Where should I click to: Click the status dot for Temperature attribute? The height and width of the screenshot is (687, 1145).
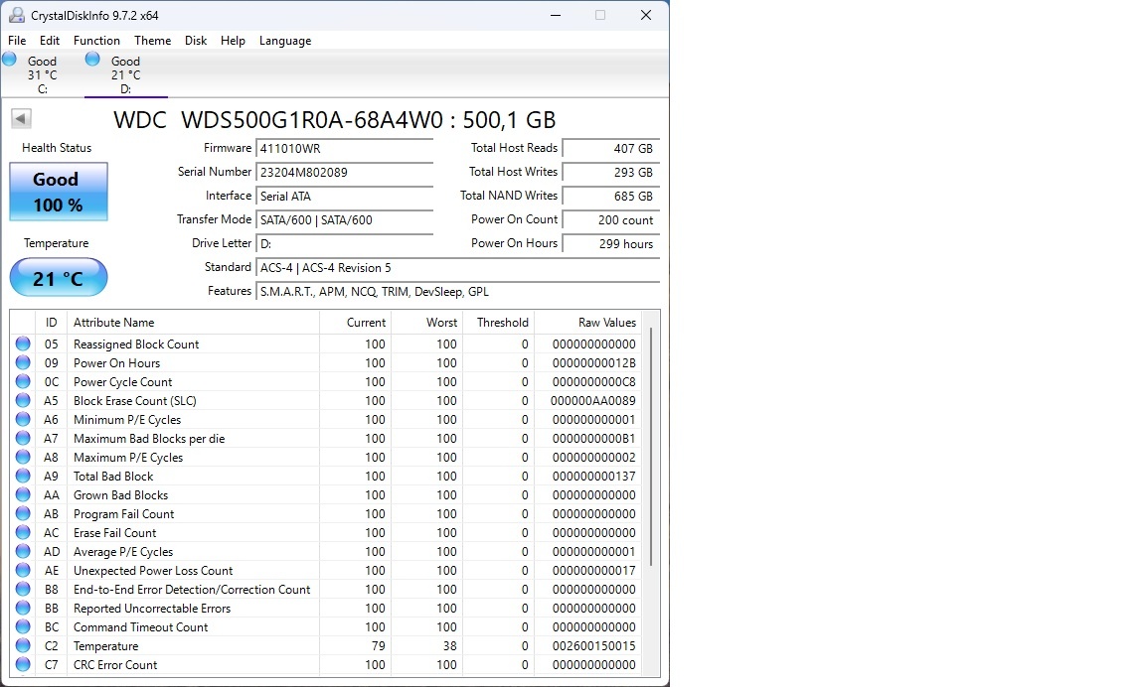click(x=22, y=646)
